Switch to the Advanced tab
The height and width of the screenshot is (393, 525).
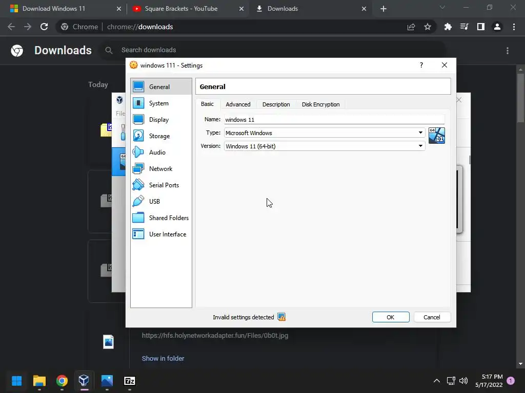point(238,104)
